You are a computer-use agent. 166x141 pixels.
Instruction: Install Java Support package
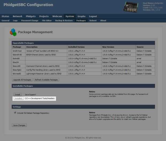(17, 94)
